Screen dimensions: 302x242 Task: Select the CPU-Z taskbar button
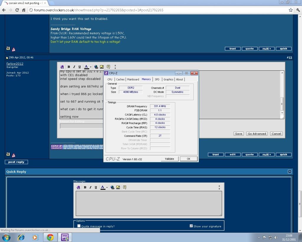pos(65,237)
